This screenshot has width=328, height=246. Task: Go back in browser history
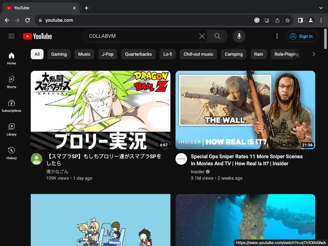[x=7, y=20]
